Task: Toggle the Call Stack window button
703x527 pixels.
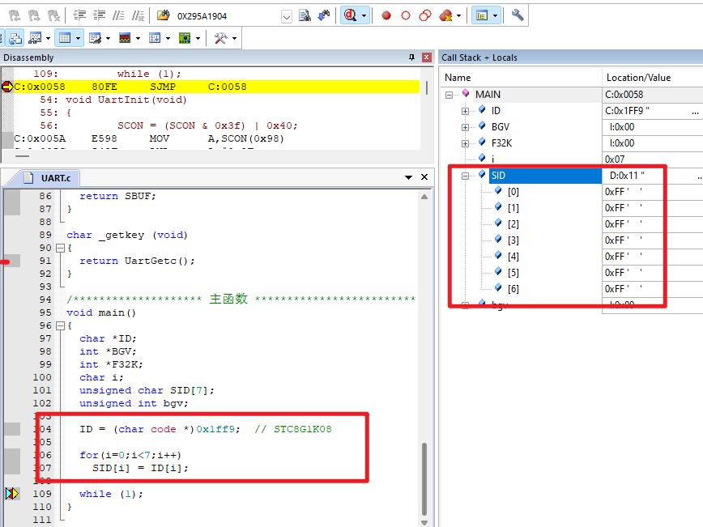Action: (x=15, y=38)
